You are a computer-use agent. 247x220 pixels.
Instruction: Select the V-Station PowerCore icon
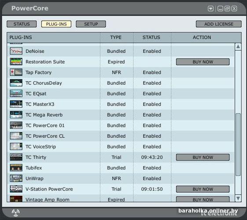click(16, 189)
